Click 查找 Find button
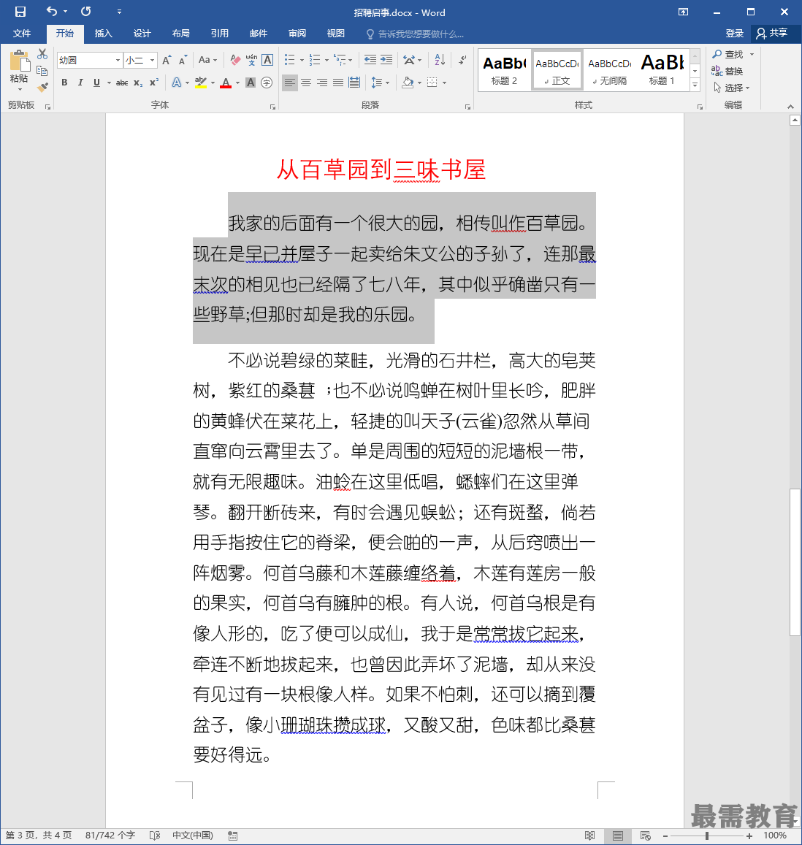The image size is (802, 845). pos(727,55)
